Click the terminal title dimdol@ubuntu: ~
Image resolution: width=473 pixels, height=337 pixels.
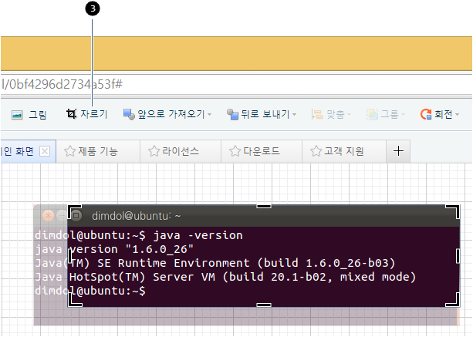point(137,216)
